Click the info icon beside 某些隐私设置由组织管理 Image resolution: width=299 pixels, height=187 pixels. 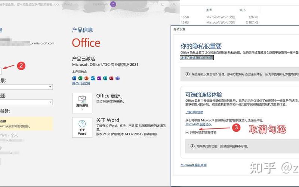coord(188,74)
